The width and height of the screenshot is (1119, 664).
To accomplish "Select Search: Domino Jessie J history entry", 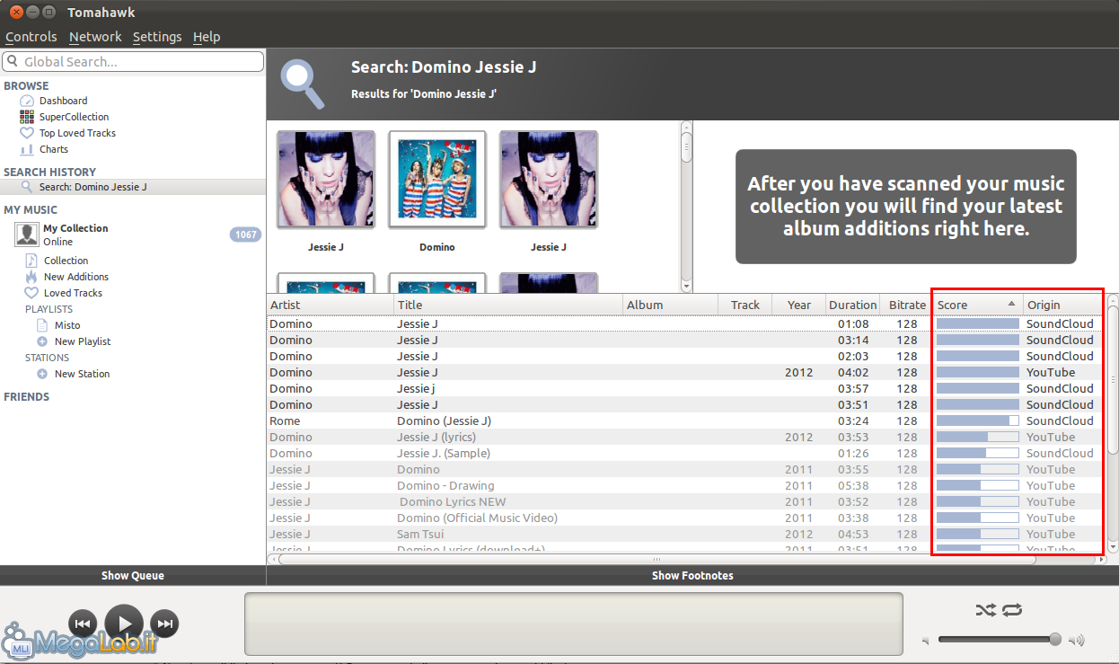I will click(x=133, y=187).
